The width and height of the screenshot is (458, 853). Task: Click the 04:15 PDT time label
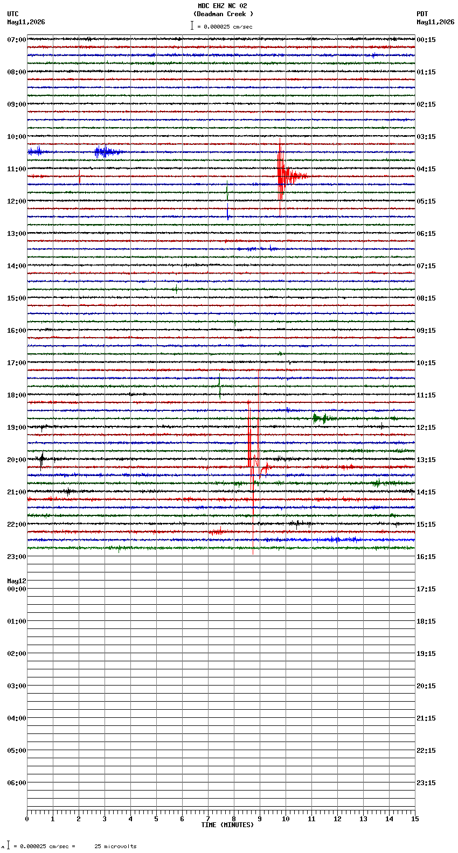(426, 169)
